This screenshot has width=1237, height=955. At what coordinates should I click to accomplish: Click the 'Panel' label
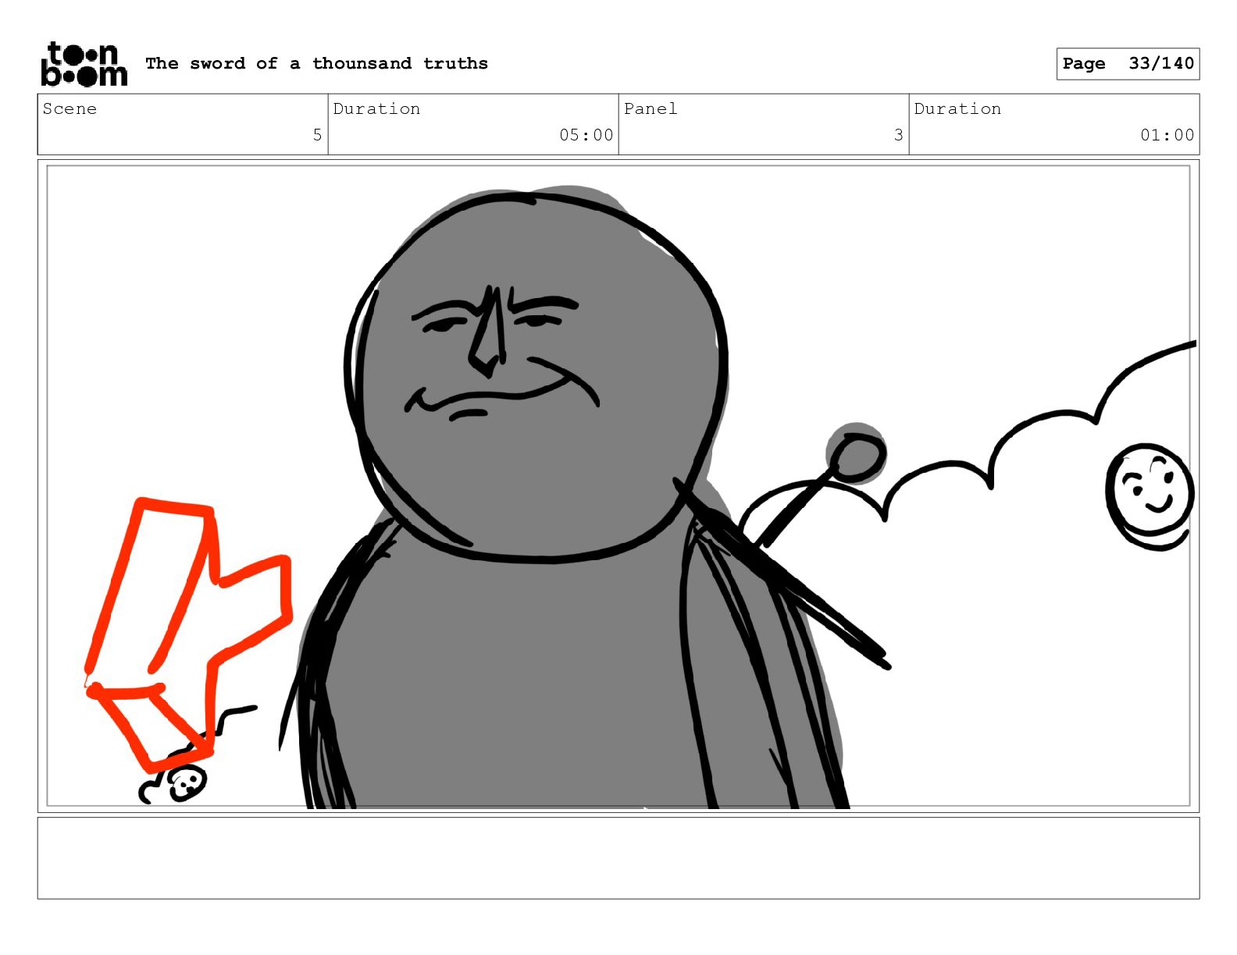[x=651, y=108]
